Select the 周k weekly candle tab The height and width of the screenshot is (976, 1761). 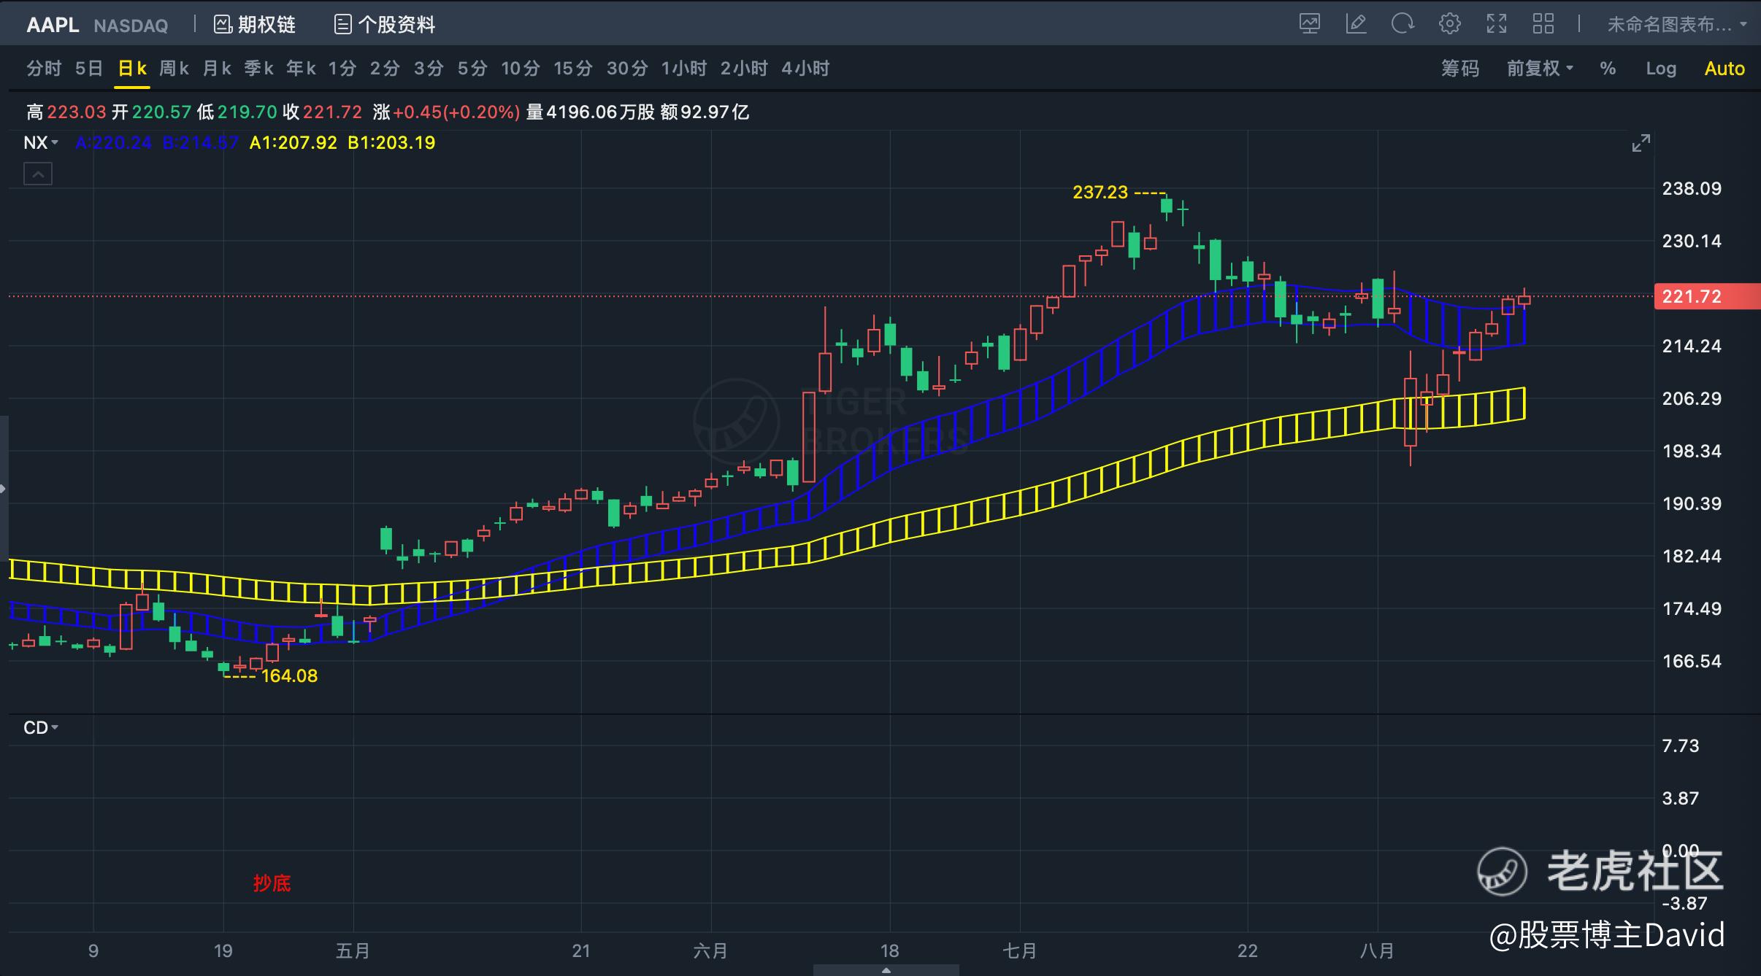tap(174, 69)
